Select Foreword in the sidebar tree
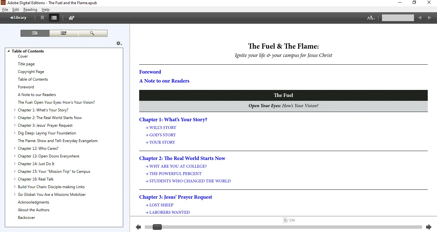437x232 pixels. (26, 87)
